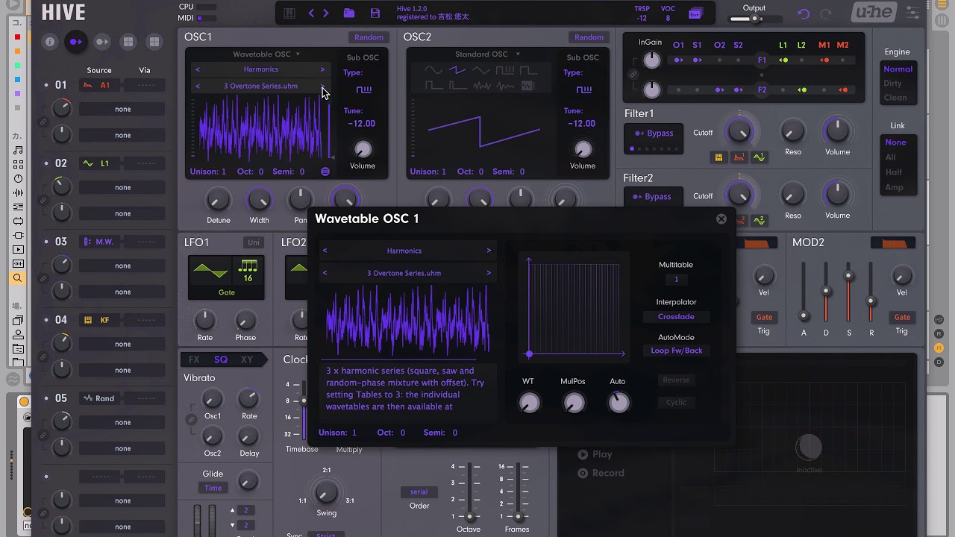Switch to the SQ tab
Screen dimensions: 955x537
(x=221, y=359)
